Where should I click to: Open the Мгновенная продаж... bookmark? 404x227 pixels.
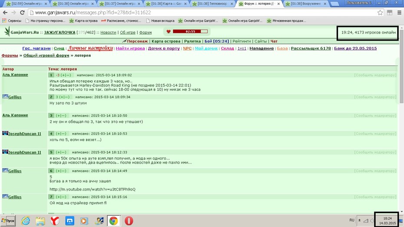(287, 21)
